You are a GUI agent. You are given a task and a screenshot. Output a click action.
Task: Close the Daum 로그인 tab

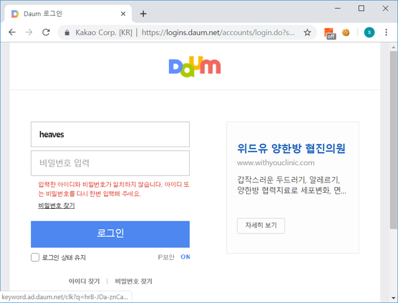(123, 14)
